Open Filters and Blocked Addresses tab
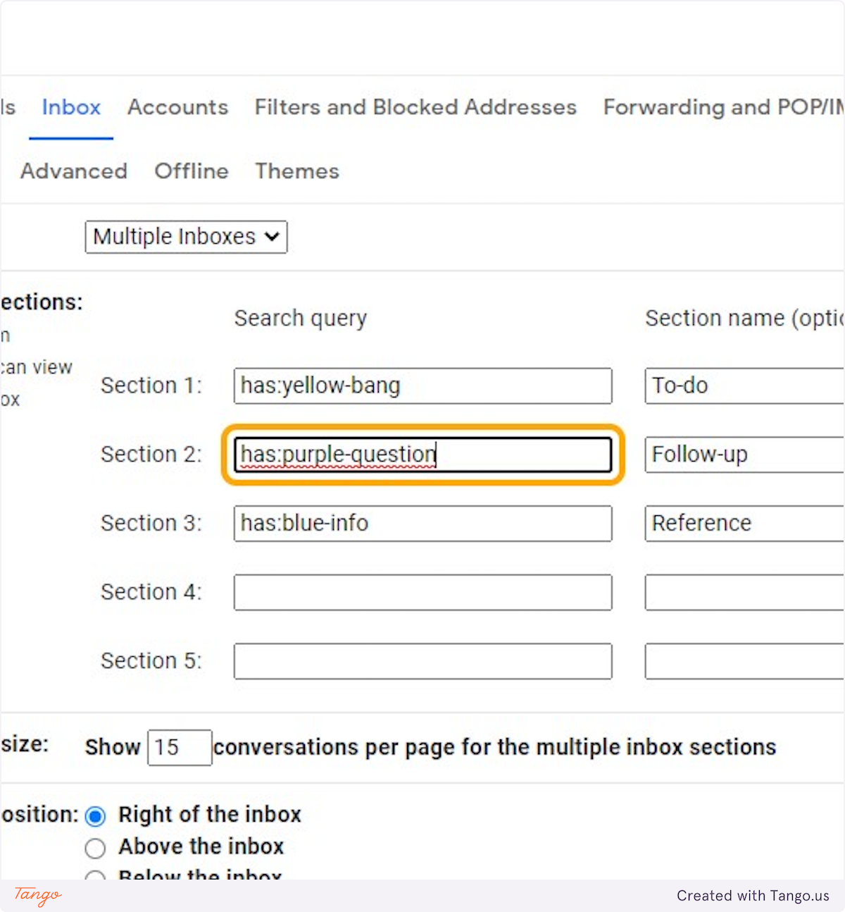This screenshot has width=845, height=912. (415, 107)
